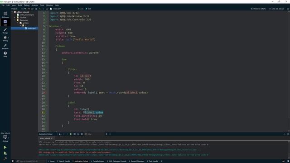Switch to Issues output pane
This screenshot has height=163, width=290.
pyautogui.click(x=51, y=161)
